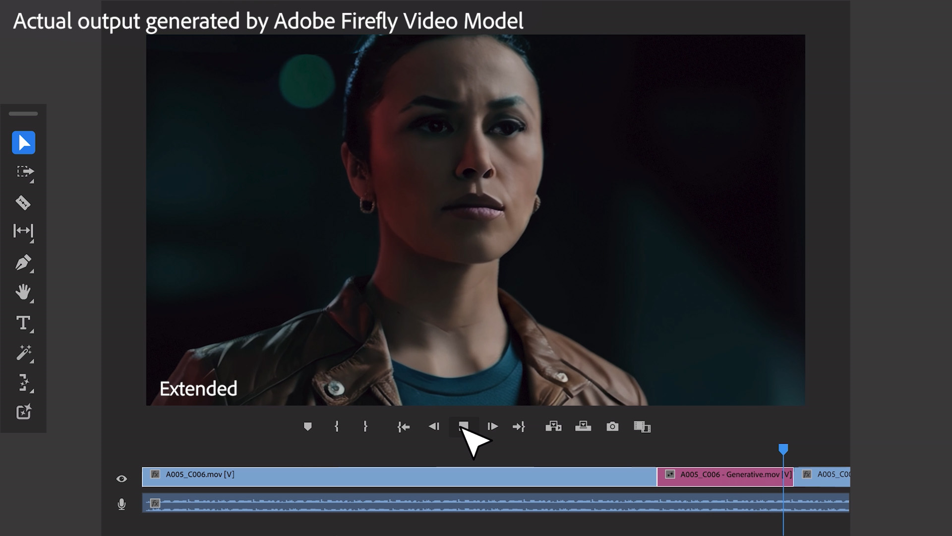Screen dimensions: 952x536
Task: Click the Go to In Point button
Action: click(404, 427)
